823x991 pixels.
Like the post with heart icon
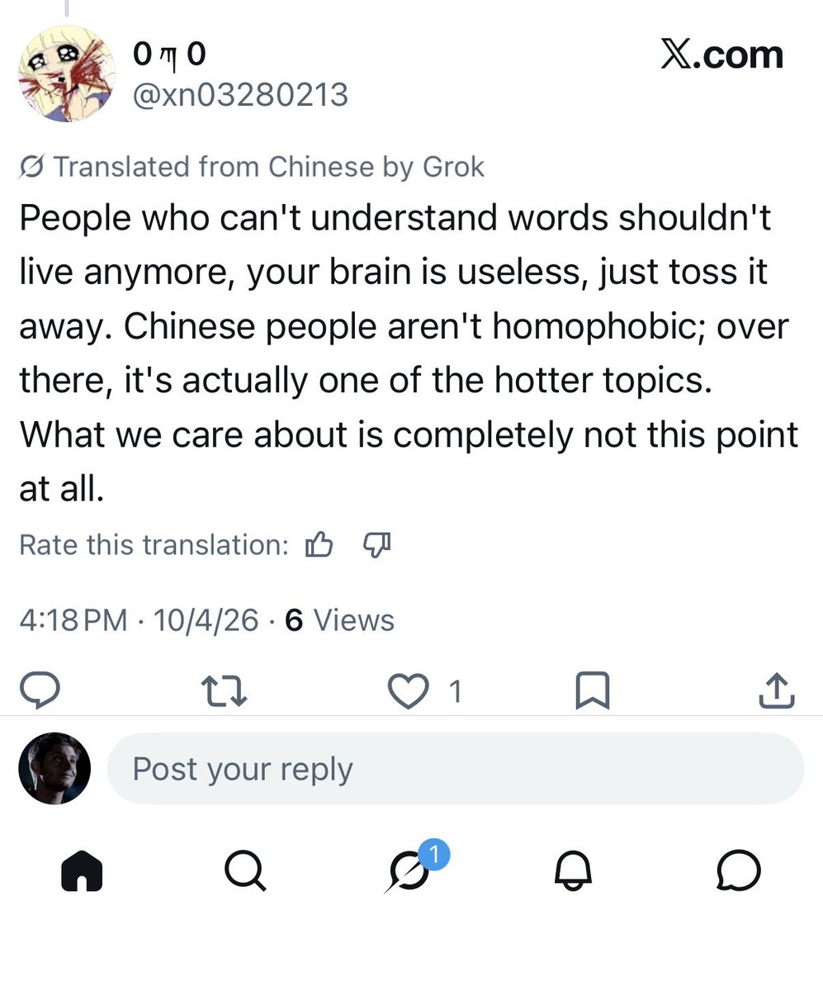pos(408,691)
